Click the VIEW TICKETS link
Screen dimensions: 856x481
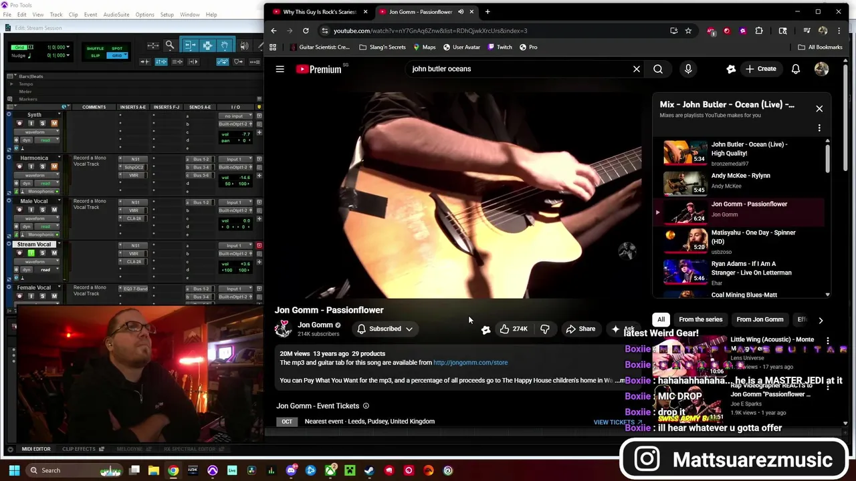[617, 422]
